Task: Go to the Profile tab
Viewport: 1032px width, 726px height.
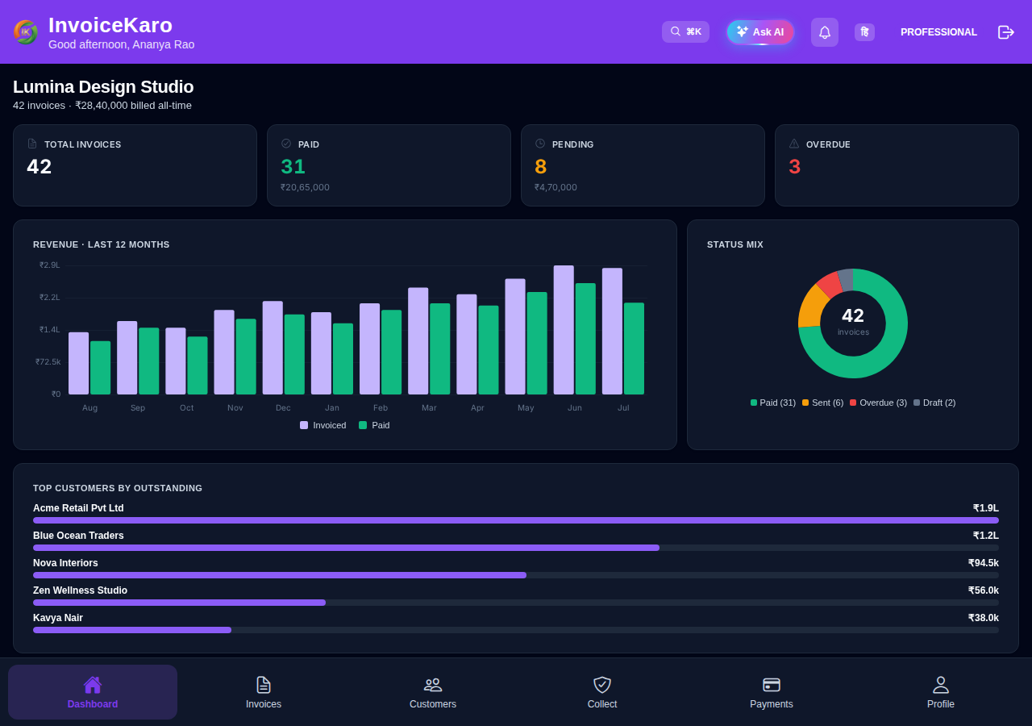Action: [x=941, y=692]
